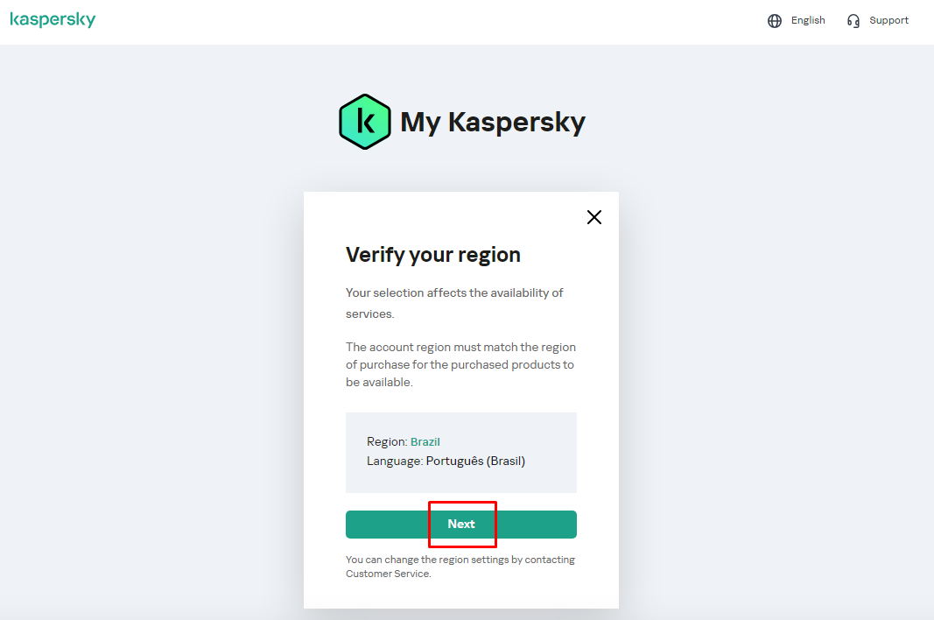
Task: Click the account region must match paragraph
Action: point(460,364)
